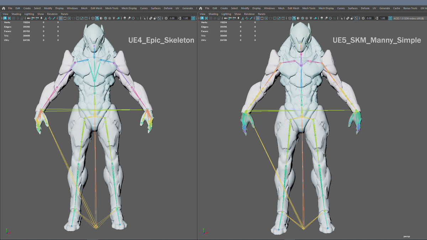Screen dimensions: 427x240
Task: Open Camera Attributes icon in UE4 viewport toolbar
Action: click(37, 18)
